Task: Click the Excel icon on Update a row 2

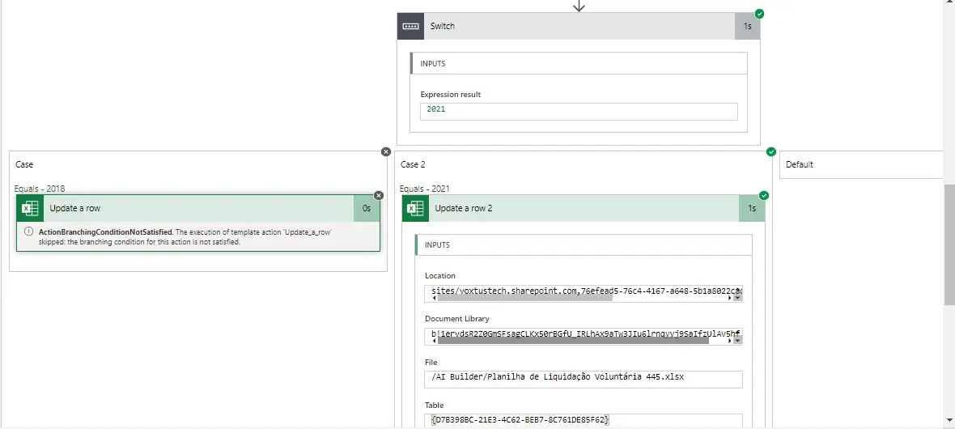Action: coord(415,209)
